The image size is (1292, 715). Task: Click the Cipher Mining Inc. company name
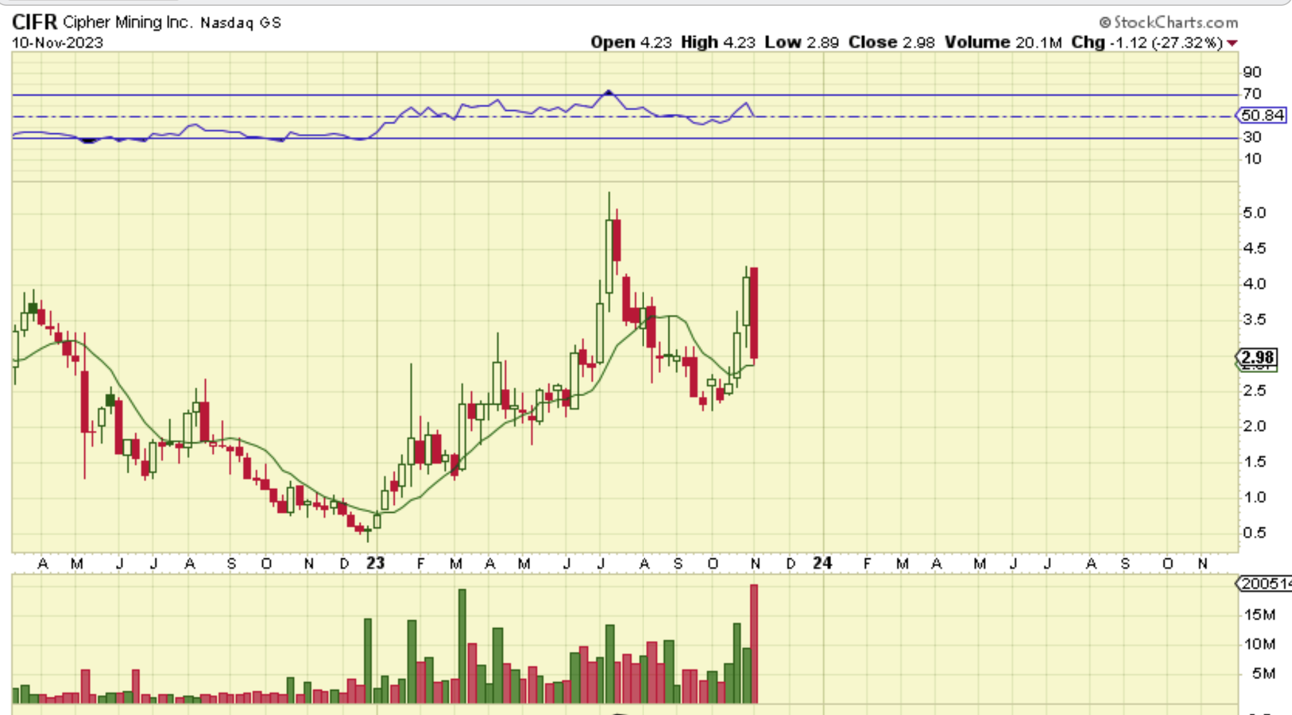pyautogui.click(x=128, y=23)
